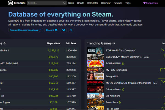The width and height of the screenshot is (165, 110).
Task: Click the Being a DIK thumbnail
Action: pyautogui.click(x=95, y=76)
